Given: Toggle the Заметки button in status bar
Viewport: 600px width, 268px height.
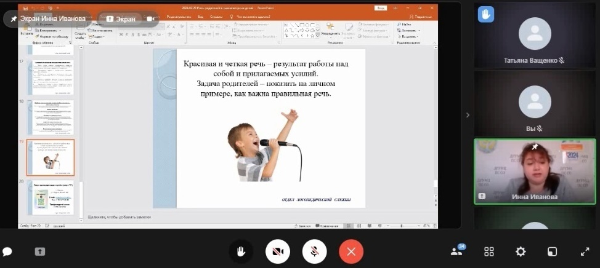Looking at the screenshot, I should tap(302, 226).
